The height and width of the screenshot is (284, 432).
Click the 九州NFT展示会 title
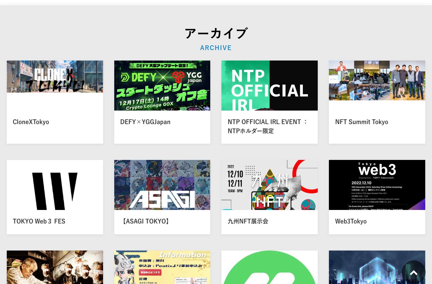point(248,221)
